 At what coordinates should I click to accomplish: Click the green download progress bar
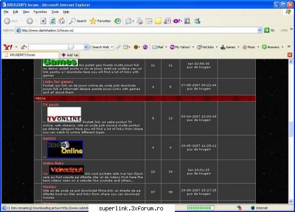pos(201,208)
